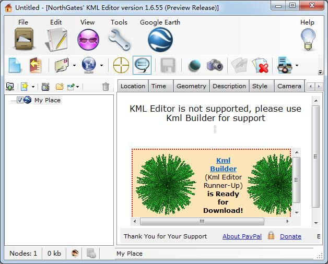Click the My Place status bar text
The image size is (328, 264).
(x=130, y=254)
